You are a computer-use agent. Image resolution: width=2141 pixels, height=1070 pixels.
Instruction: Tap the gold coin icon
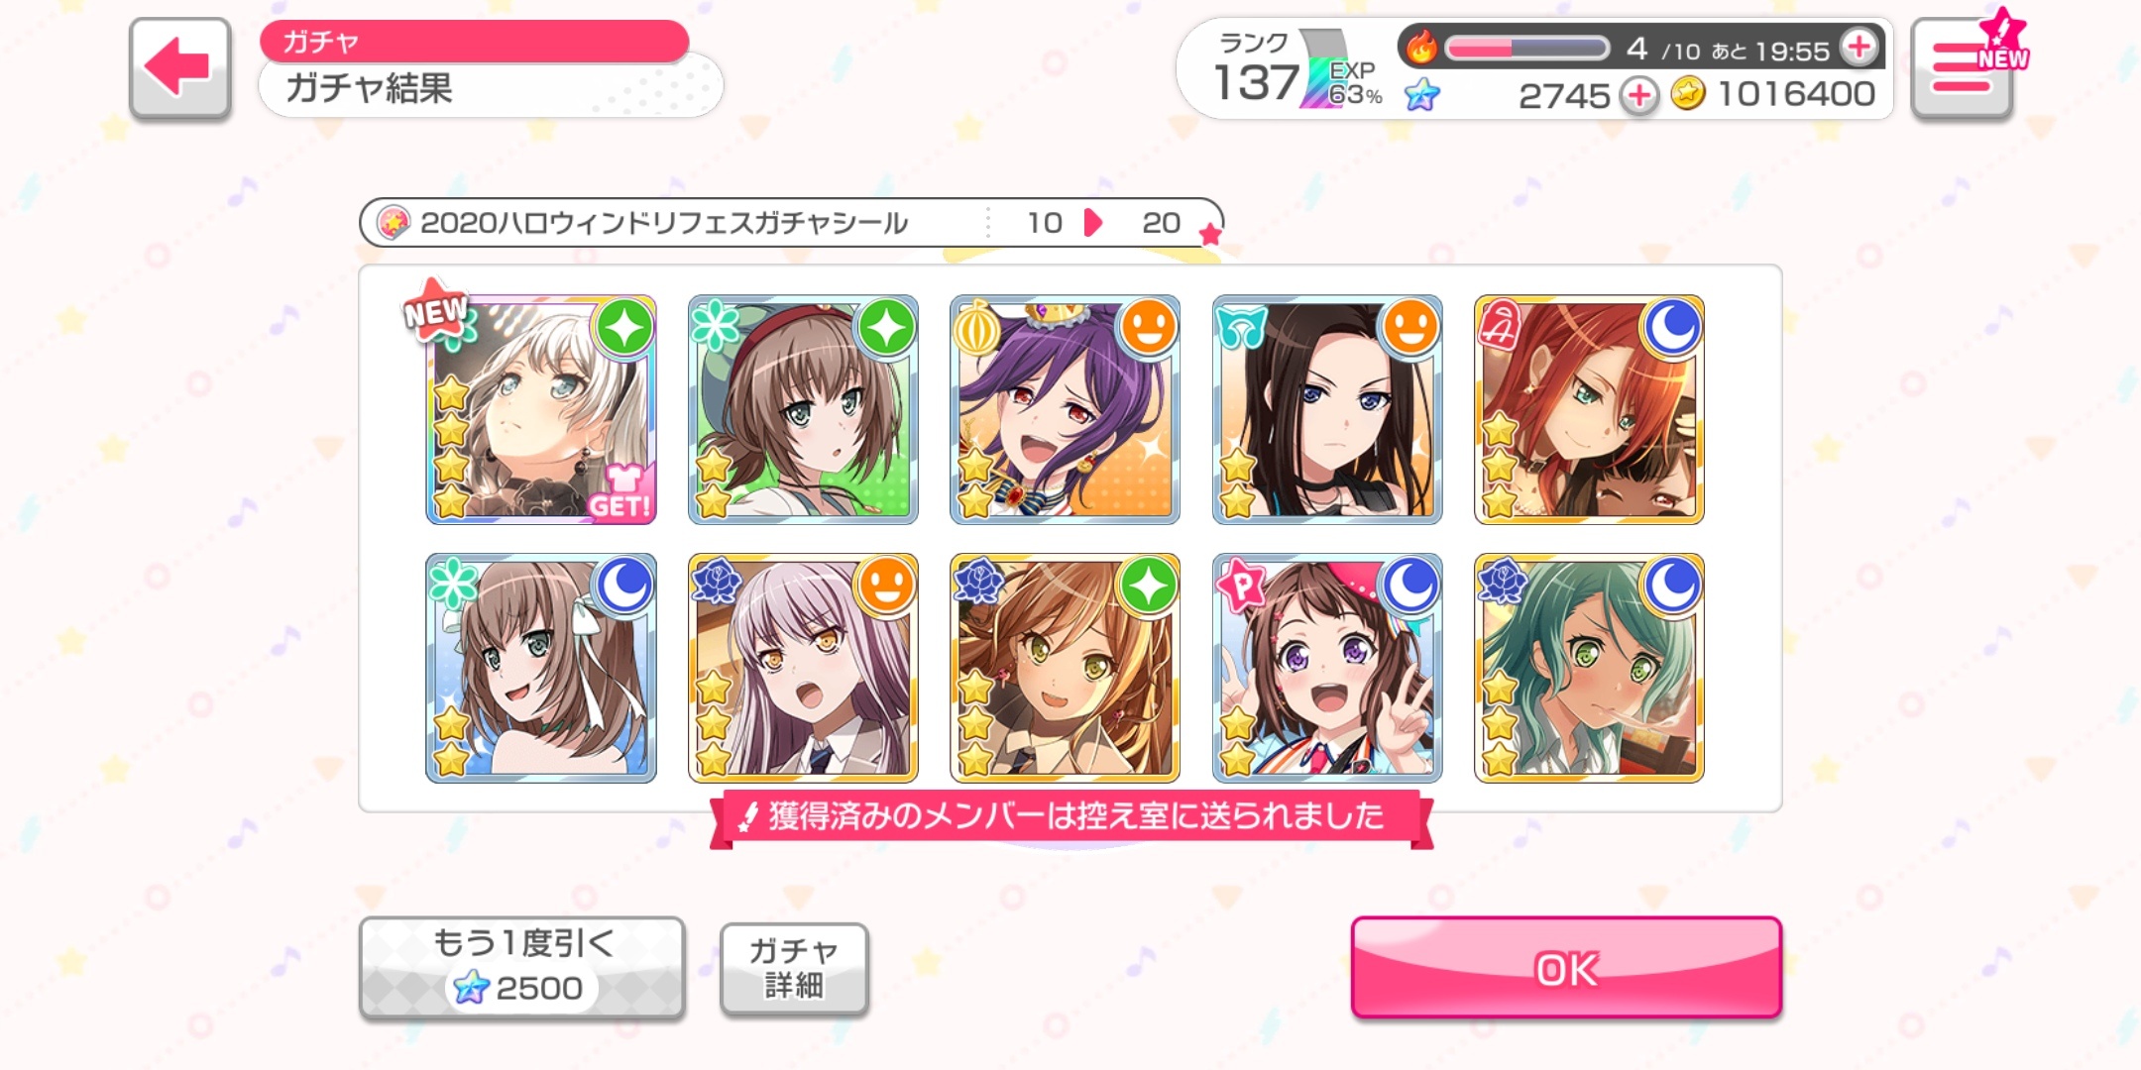[x=1688, y=94]
